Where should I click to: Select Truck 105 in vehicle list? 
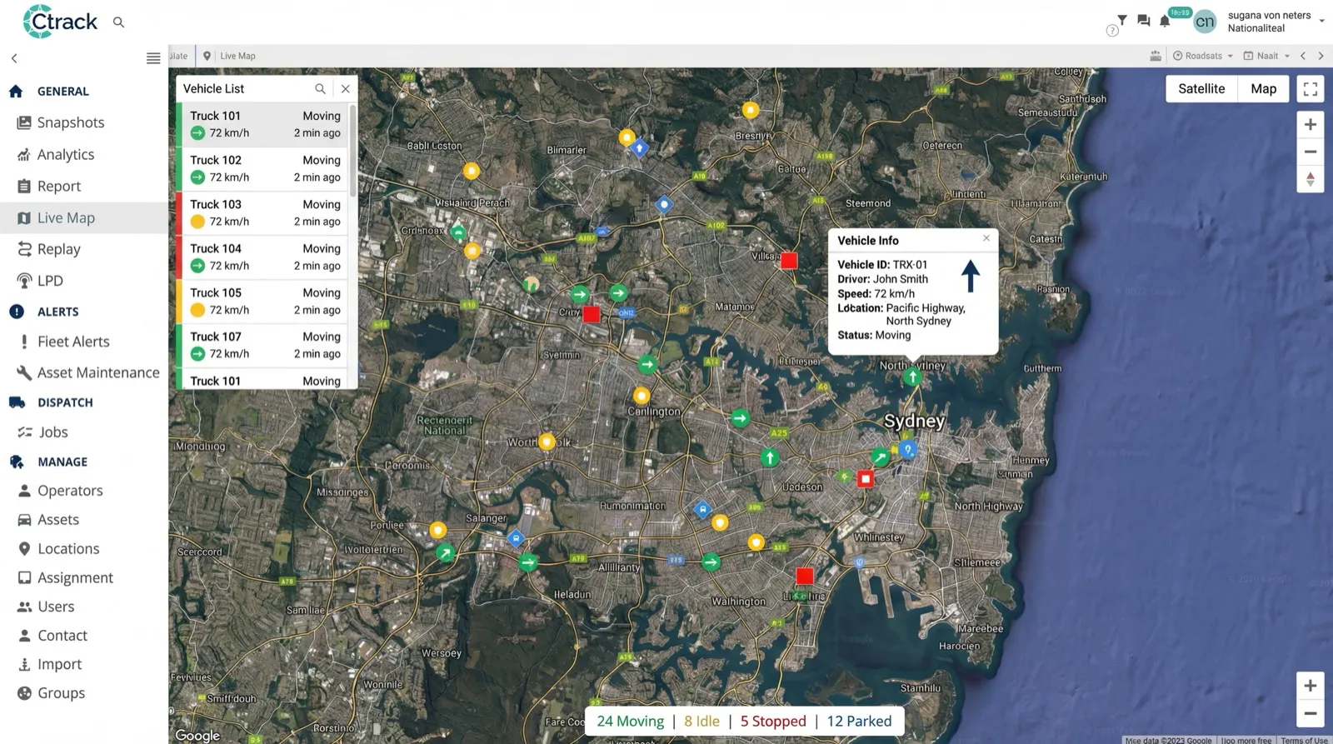click(x=262, y=301)
